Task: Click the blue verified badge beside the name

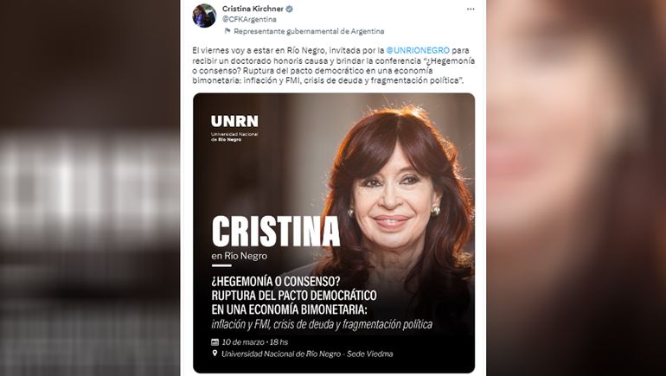Action: tap(289, 9)
